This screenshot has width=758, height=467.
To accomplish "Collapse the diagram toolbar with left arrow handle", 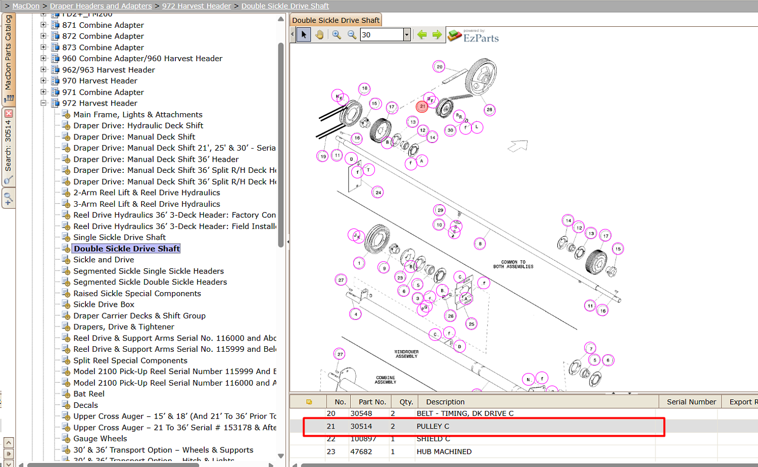I will (293, 34).
